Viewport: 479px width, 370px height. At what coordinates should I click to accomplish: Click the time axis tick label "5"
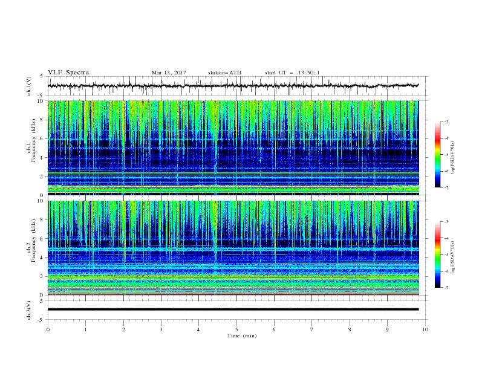pyautogui.click(x=236, y=329)
